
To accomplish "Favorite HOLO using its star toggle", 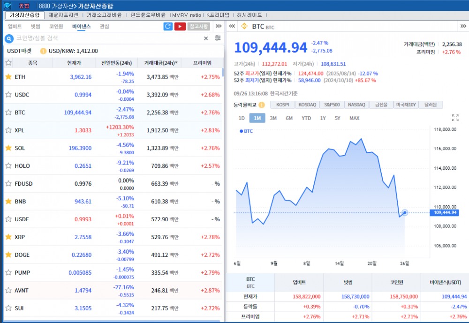I will coord(8,165).
